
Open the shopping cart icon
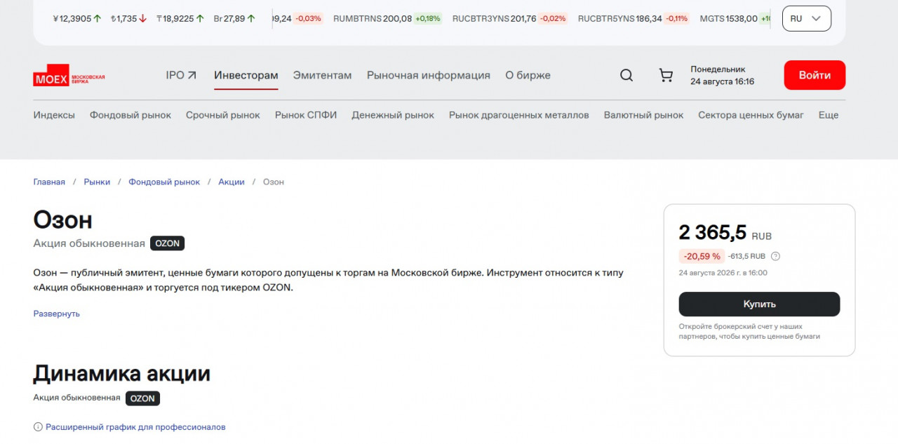666,75
